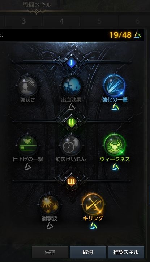
Task: Choose the 強化の一撃 tripod icon
Action: pos(115,86)
